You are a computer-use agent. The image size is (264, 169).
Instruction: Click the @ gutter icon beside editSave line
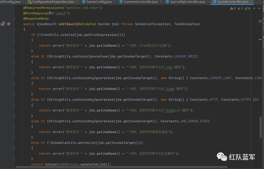click(9, 24)
